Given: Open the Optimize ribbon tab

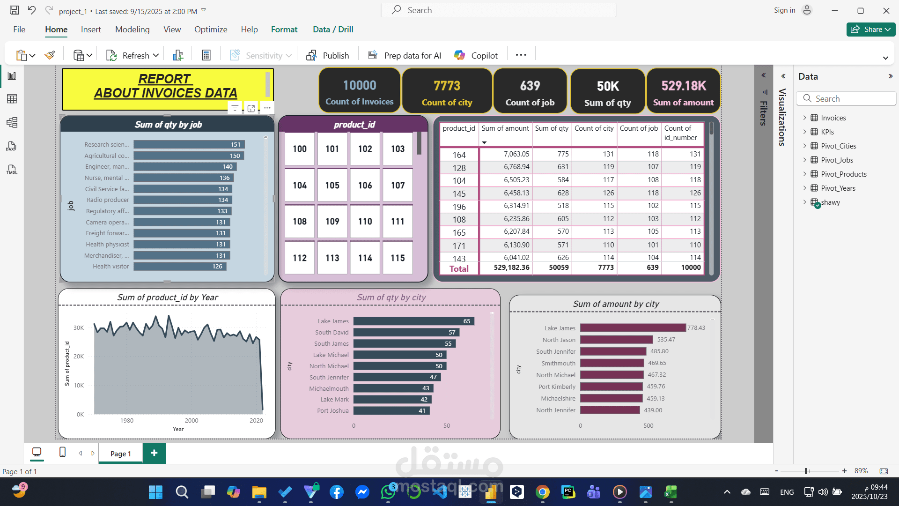Looking at the screenshot, I should [211, 29].
